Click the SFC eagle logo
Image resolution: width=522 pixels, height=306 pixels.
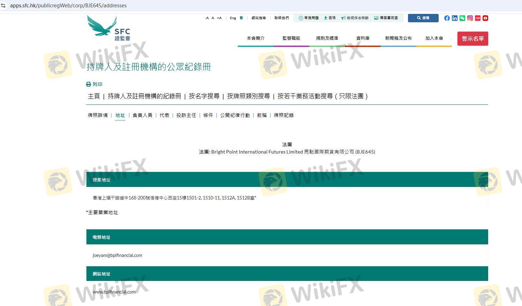point(108,28)
